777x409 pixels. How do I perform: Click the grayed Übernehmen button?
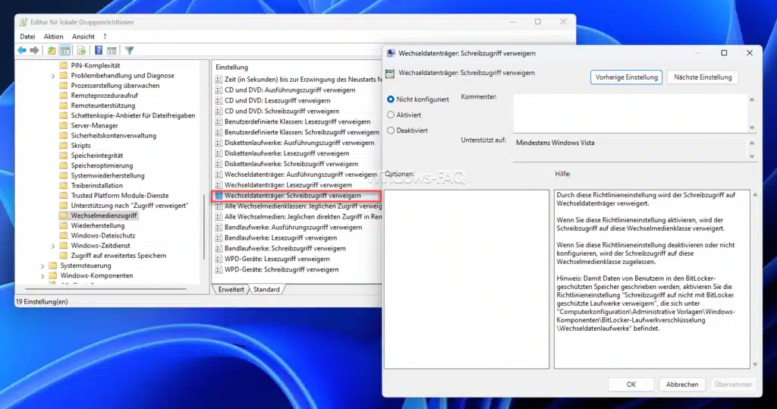733,384
